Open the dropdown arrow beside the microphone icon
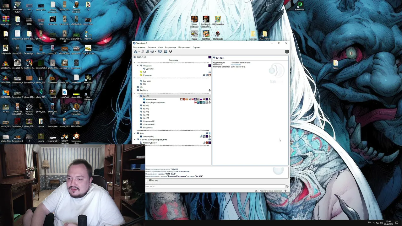This screenshot has height=226, width=402. (155, 52)
